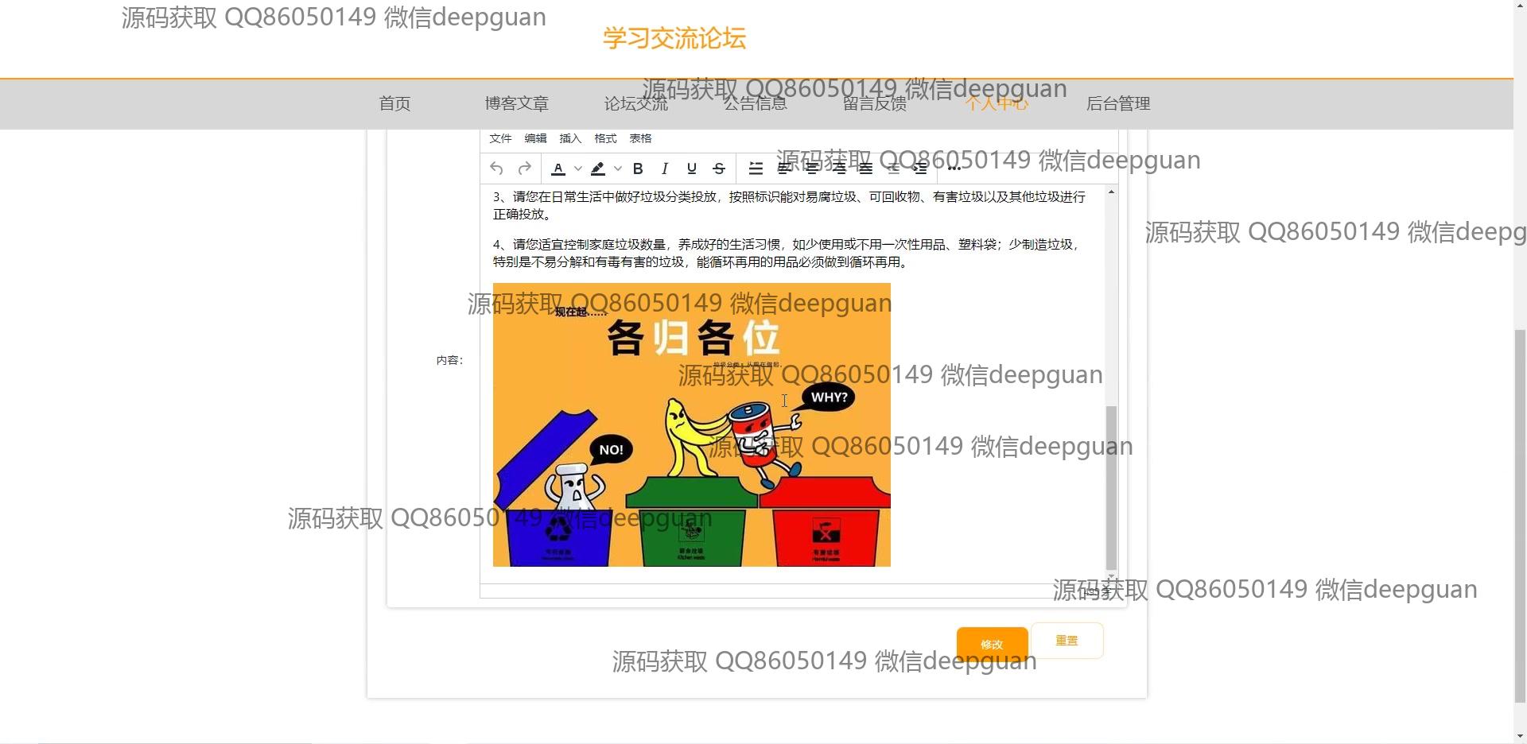Open the text color dropdown arrow
The height and width of the screenshot is (744, 1527).
point(578,169)
